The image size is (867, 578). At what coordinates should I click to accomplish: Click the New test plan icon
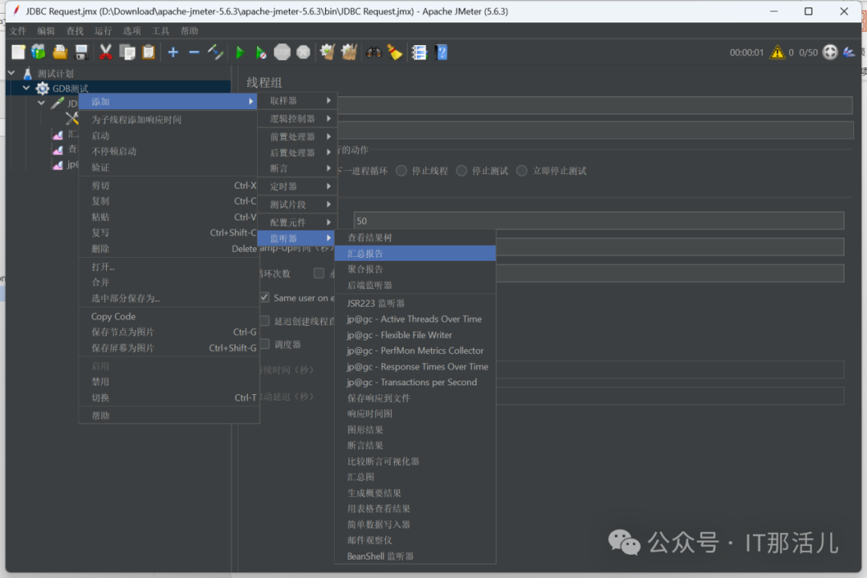pos(18,52)
